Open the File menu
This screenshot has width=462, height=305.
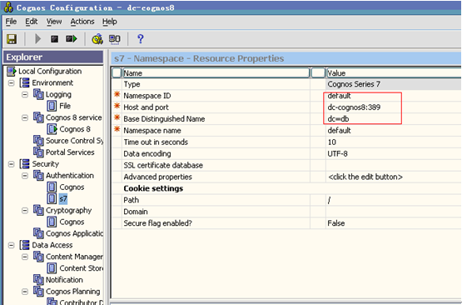tap(11, 22)
